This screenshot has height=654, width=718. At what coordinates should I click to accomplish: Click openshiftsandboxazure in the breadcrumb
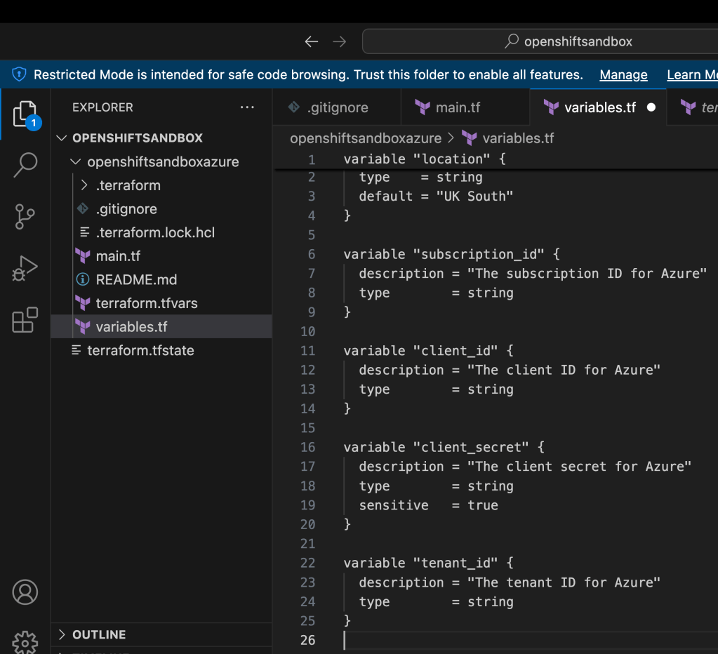pos(366,138)
